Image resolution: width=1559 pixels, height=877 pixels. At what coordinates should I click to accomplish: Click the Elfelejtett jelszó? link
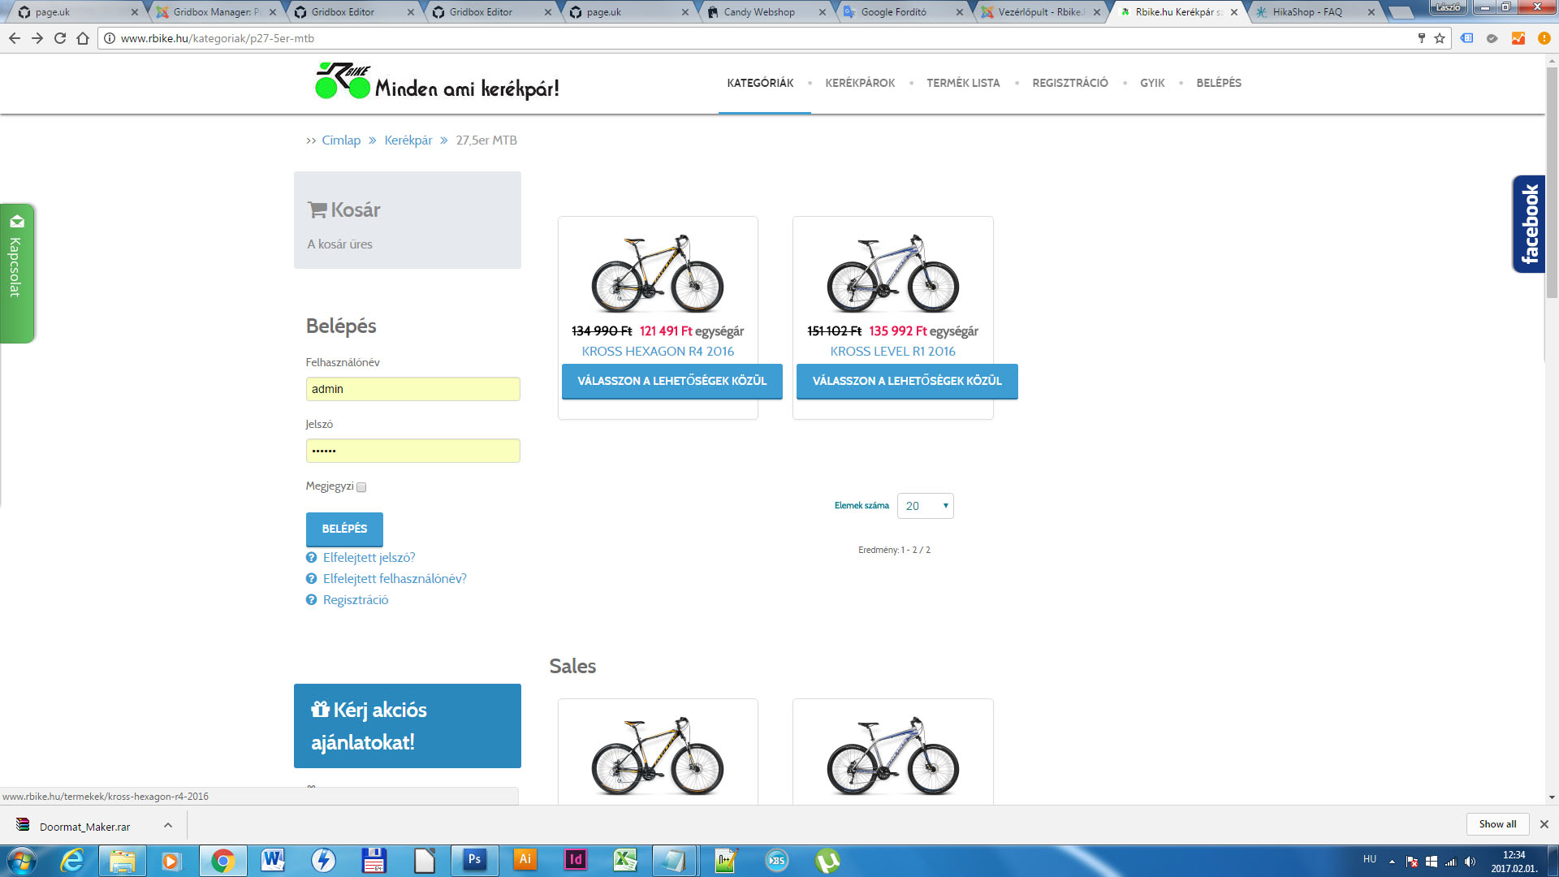pyautogui.click(x=369, y=558)
